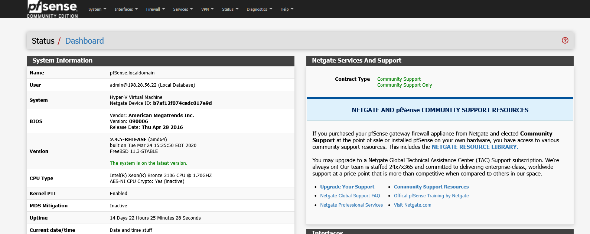Click Offical pfSense Training by Netgate
590x234 pixels.
(x=431, y=196)
